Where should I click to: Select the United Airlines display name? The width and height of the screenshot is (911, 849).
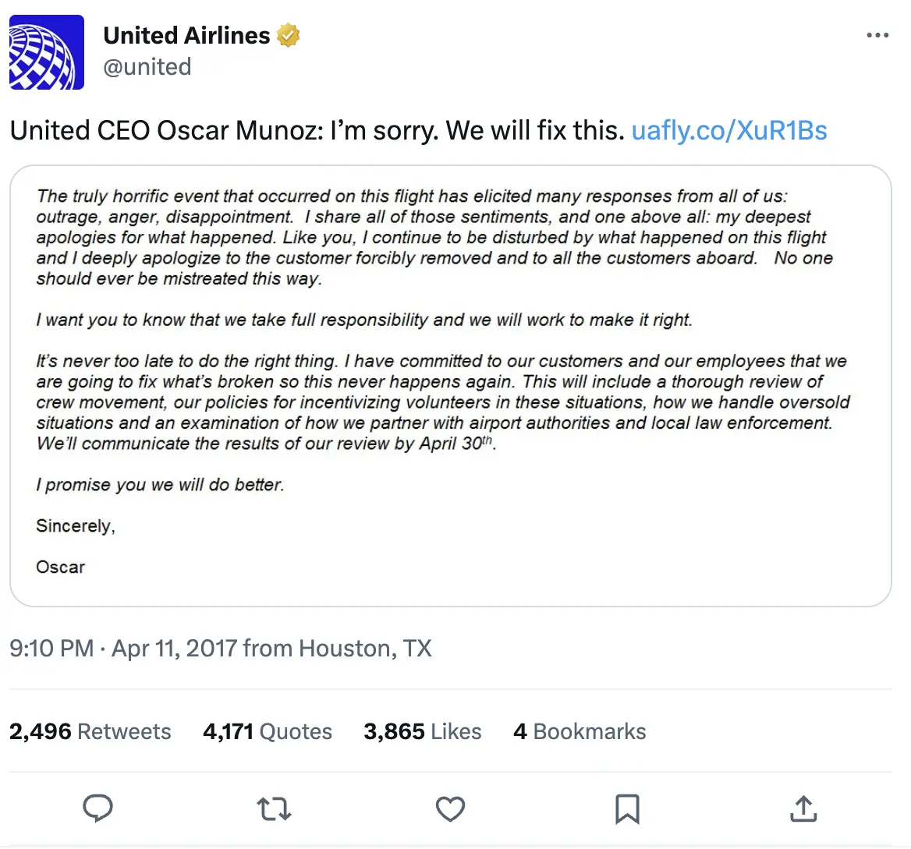[186, 34]
